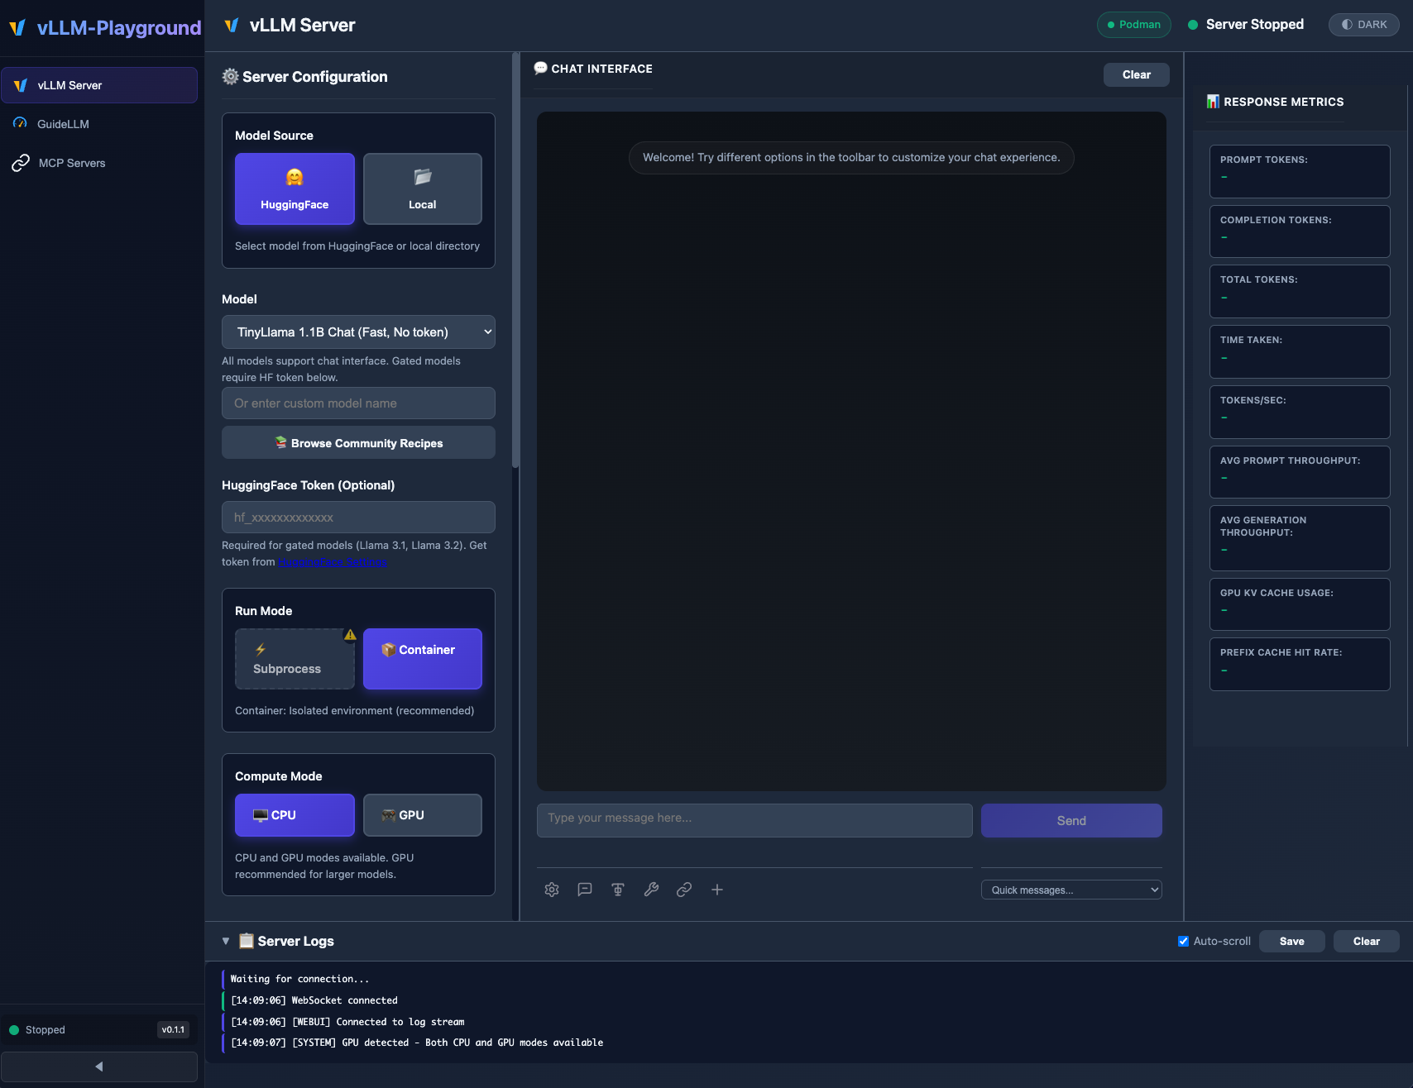Click the plus icon in chat toolbar
1413x1088 pixels.
tap(717, 890)
